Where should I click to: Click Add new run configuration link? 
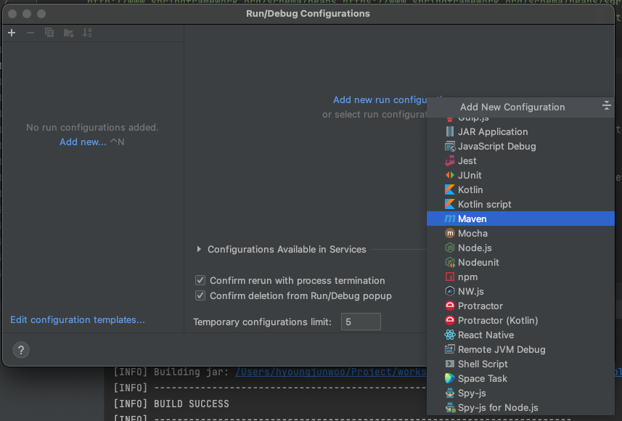[380, 100]
